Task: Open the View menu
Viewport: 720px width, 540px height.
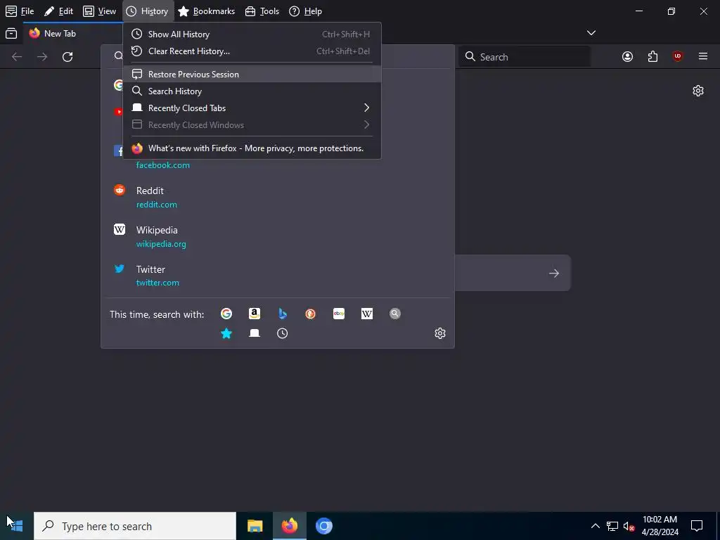Action: tap(100, 11)
